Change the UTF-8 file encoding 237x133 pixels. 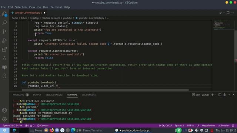(190, 126)
